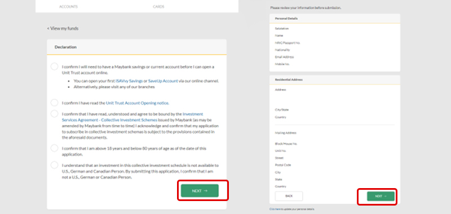Select the visit any of our branches bullet
451x214 pixels.
coord(114,87)
